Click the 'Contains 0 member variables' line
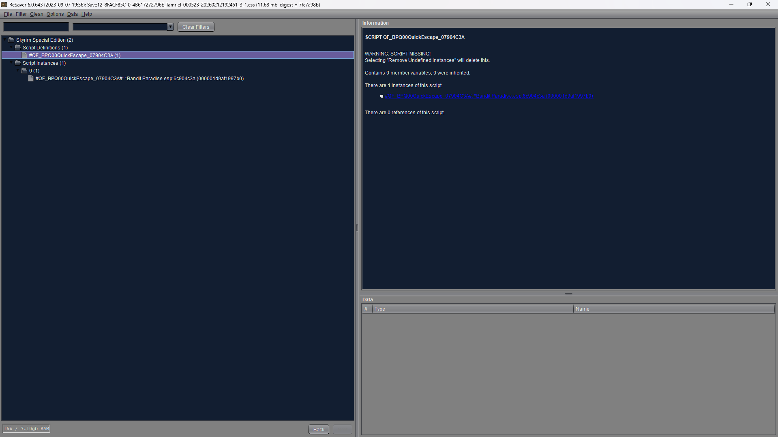The height and width of the screenshot is (437, 778). 417,73
